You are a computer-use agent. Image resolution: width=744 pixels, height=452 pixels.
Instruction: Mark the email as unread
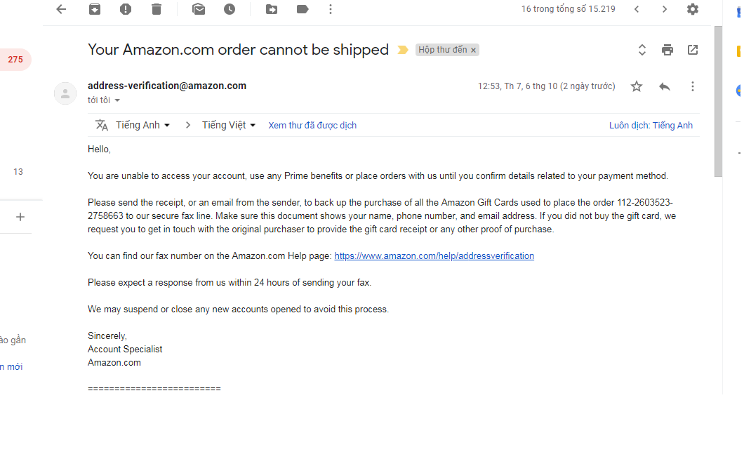(x=199, y=9)
